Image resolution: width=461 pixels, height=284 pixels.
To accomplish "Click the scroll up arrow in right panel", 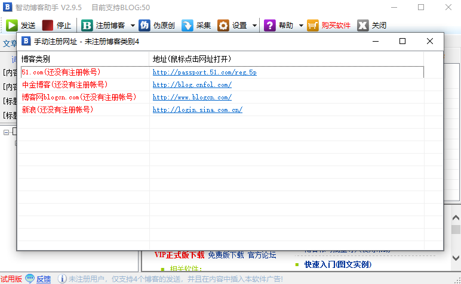I will coord(456,218).
